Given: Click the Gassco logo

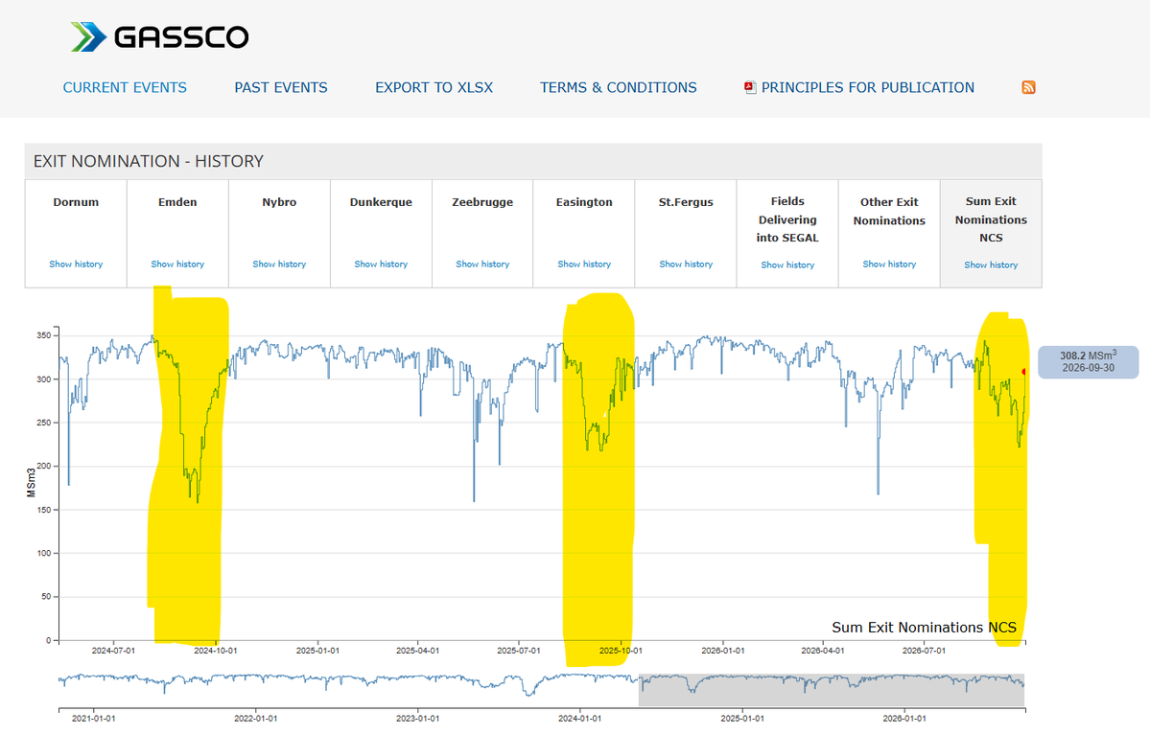Looking at the screenshot, I should (159, 36).
